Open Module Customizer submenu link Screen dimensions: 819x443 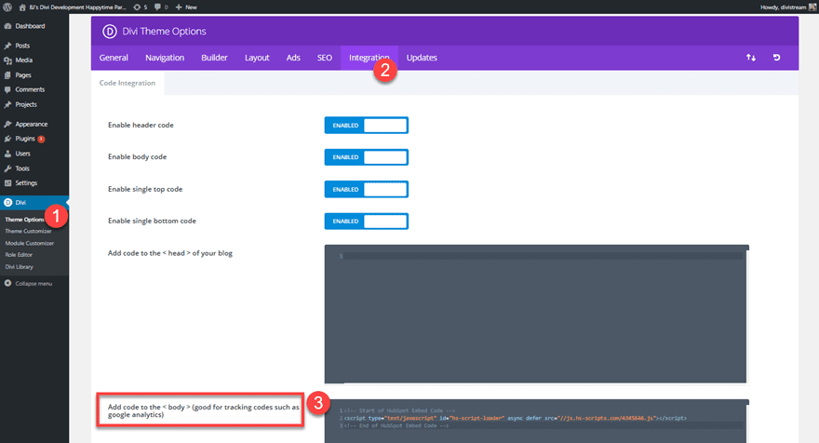[x=29, y=244]
